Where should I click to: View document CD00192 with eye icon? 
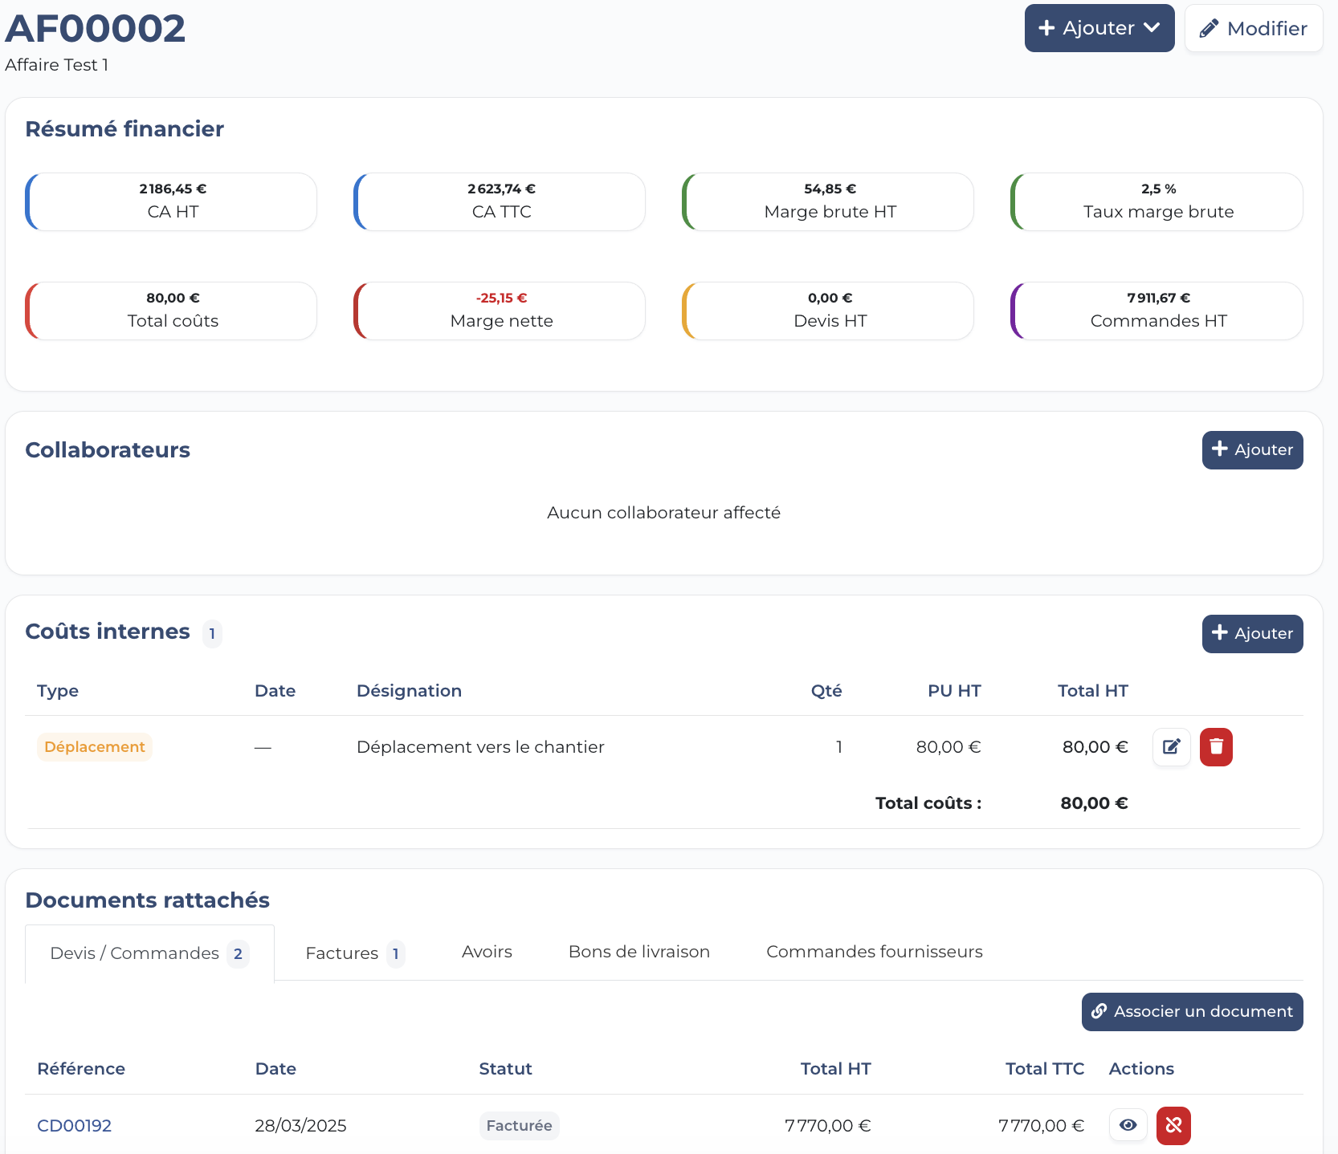point(1128,1125)
